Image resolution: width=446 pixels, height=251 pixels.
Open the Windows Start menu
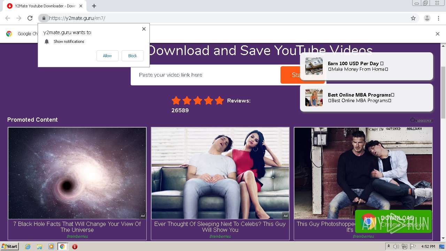pyautogui.click(x=10, y=246)
